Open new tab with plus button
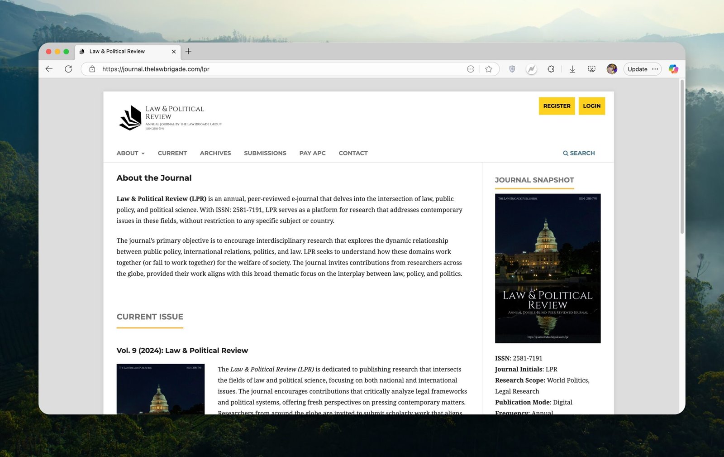 click(188, 51)
